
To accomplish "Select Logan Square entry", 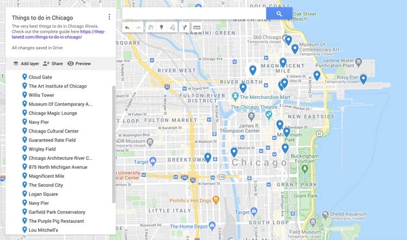I will tap(43, 194).
